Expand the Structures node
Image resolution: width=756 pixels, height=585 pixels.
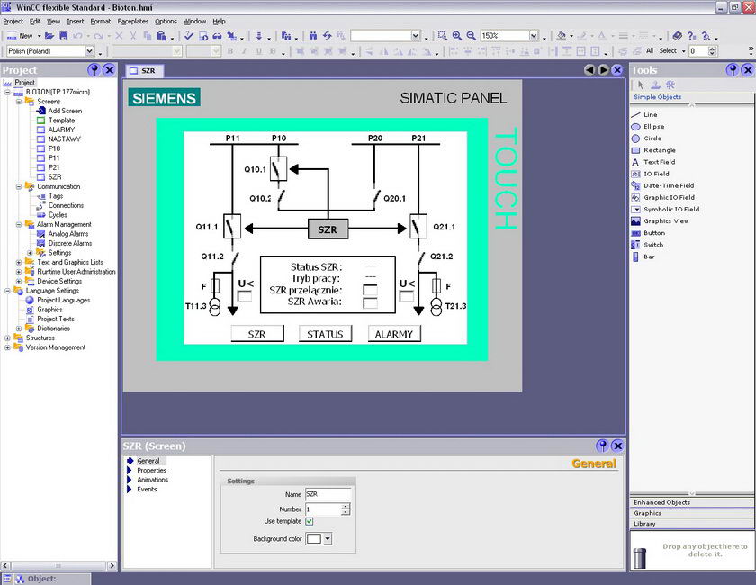coord(7,338)
